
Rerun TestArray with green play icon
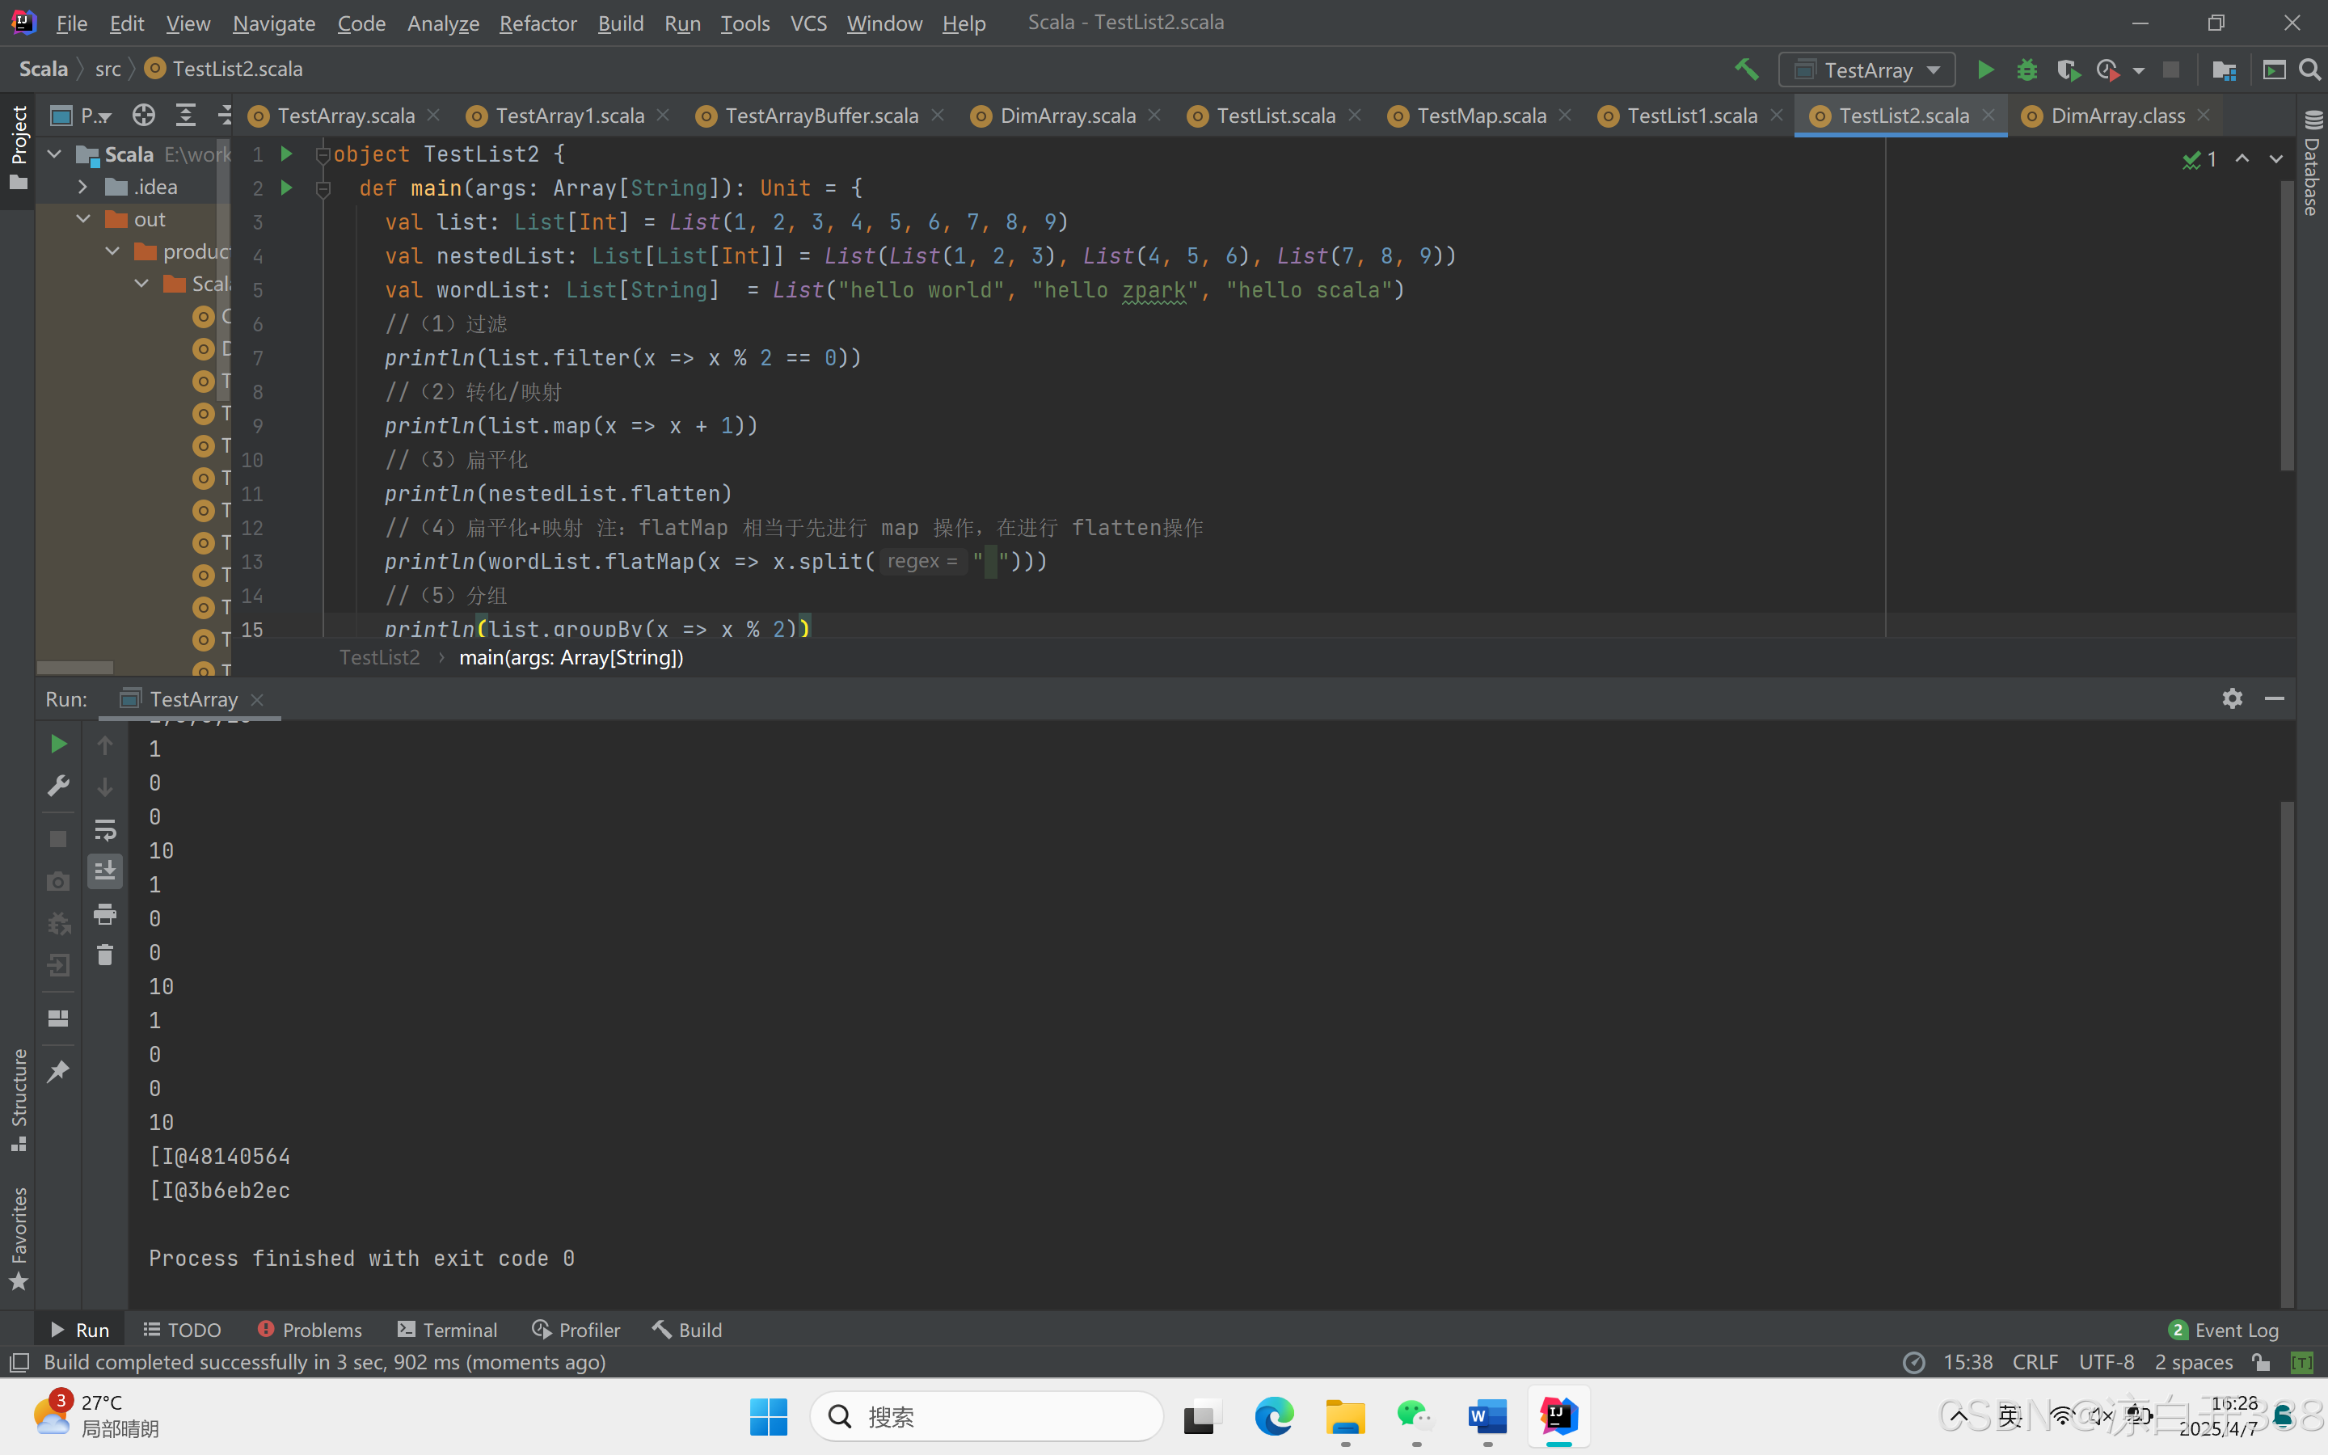(57, 744)
